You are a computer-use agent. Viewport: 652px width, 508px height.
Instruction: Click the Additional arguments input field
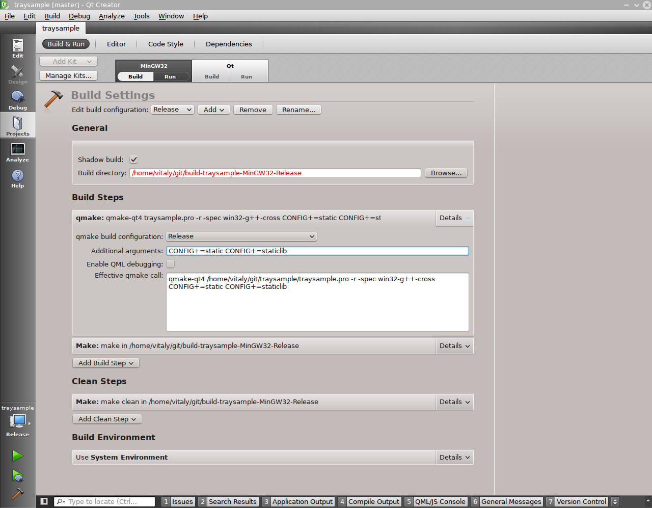[317, 251]
